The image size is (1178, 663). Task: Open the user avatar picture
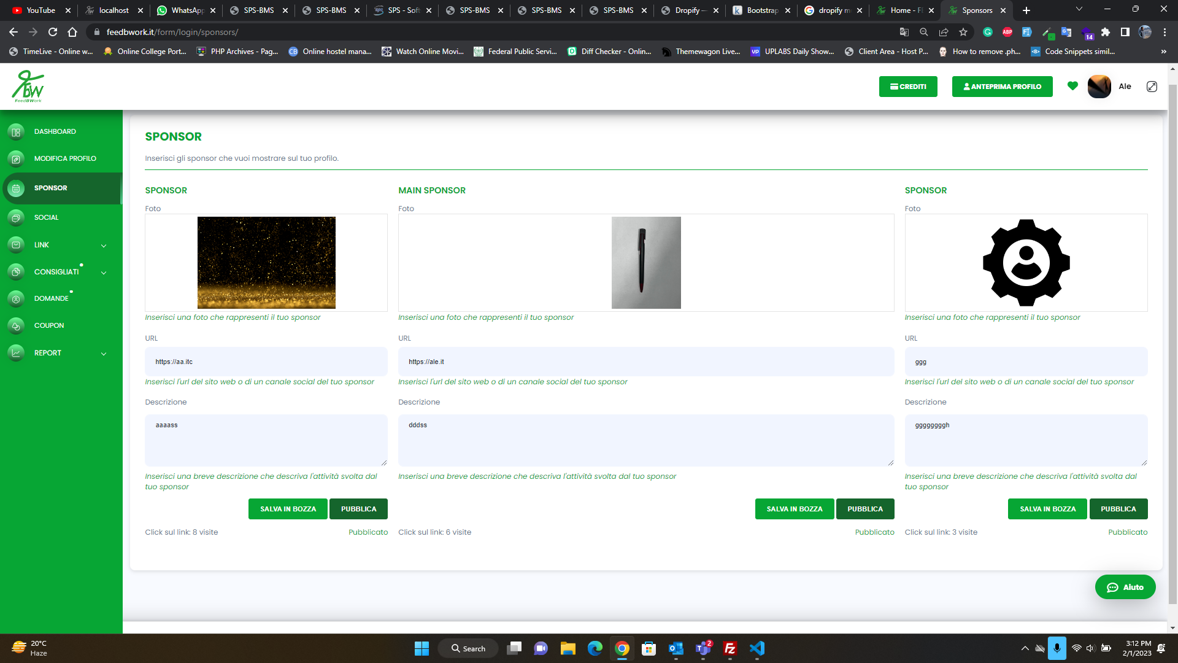(x=1099, y=87)
